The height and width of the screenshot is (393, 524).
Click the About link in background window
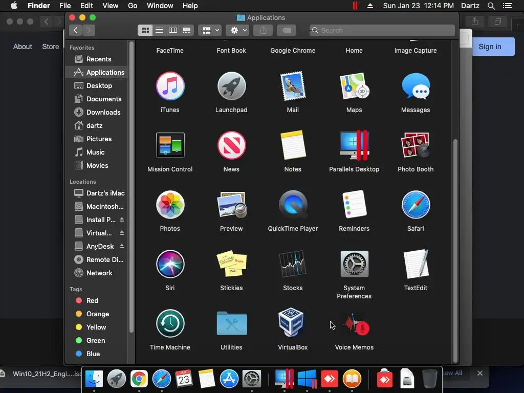click(23, 47)
